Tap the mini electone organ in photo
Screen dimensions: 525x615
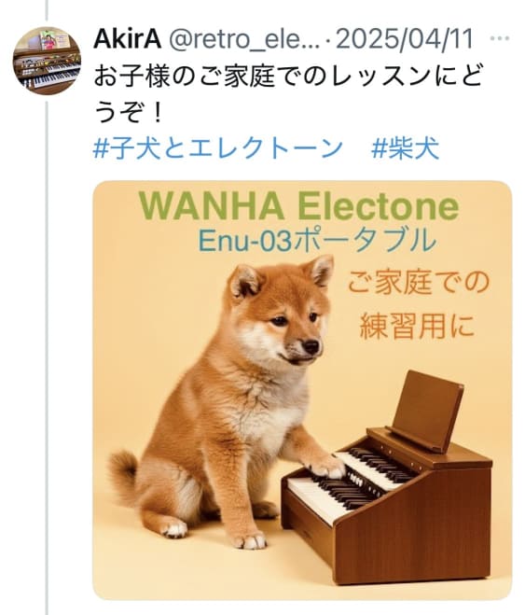click(x=387, y=478)
